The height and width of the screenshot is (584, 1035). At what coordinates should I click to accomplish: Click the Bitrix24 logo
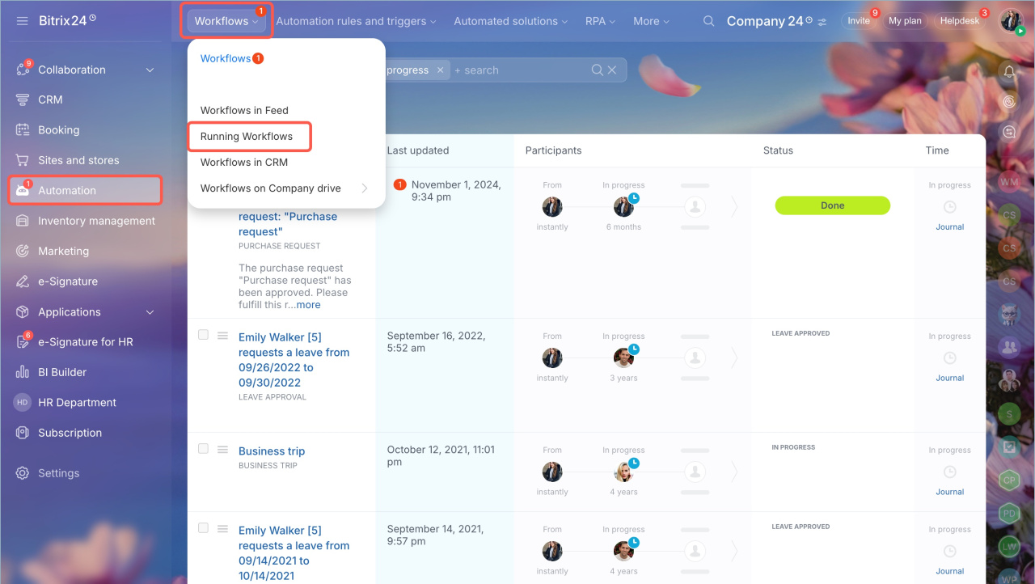point(66,20)
